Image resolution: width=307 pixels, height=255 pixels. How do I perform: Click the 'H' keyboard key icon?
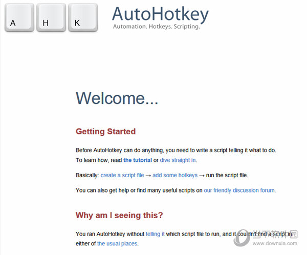(x=51, y=17)
